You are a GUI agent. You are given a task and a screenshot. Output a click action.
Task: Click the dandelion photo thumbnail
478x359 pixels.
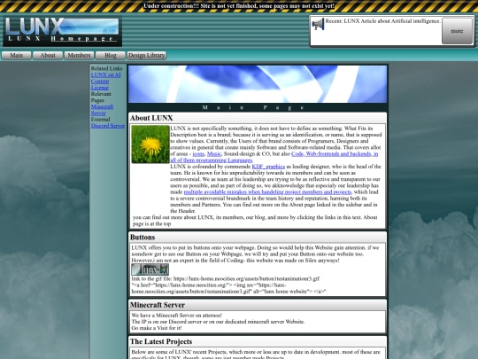[150, 144]
